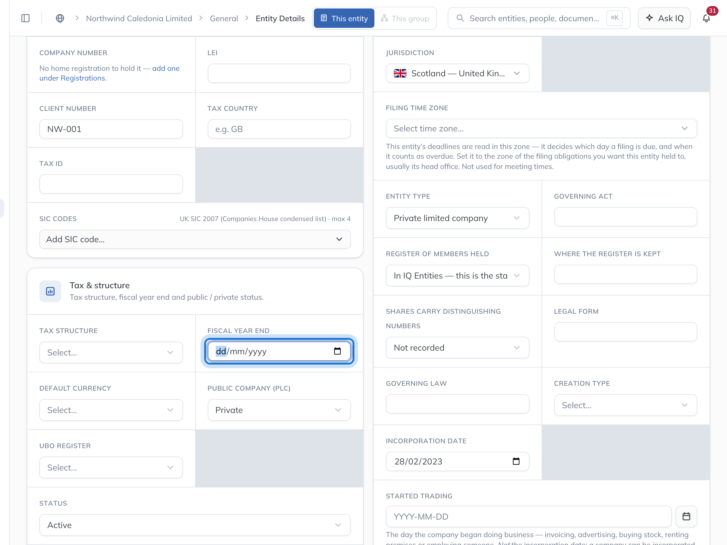Open Entity Type dropdown

(457, 218)
